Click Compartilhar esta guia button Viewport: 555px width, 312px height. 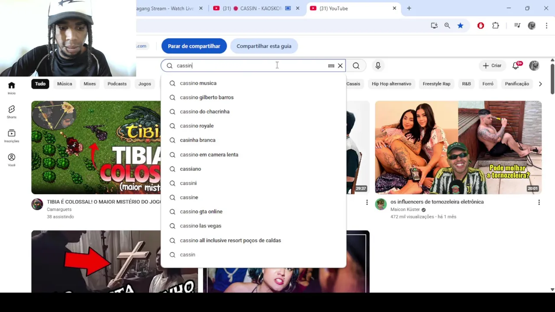[x=264, y=46]
